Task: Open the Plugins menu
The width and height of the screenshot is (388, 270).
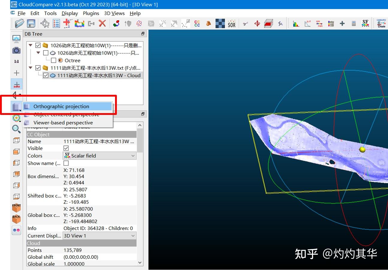Action: [91, 13]
